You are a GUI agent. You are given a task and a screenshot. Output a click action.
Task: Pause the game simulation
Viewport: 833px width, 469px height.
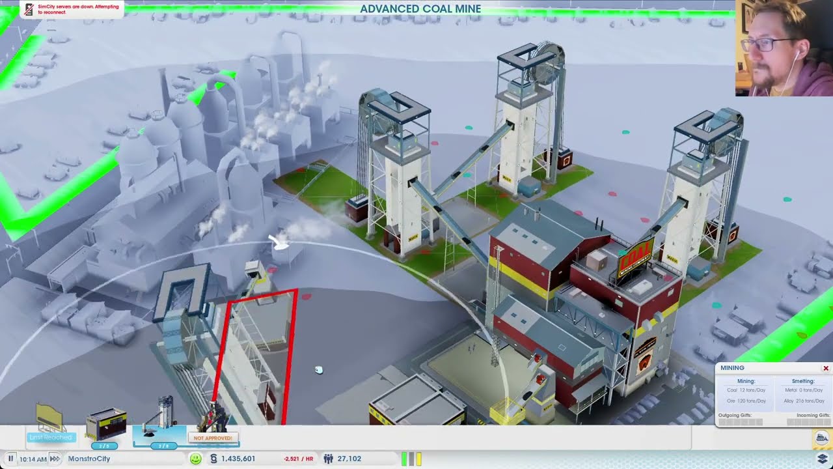[10, 459]
